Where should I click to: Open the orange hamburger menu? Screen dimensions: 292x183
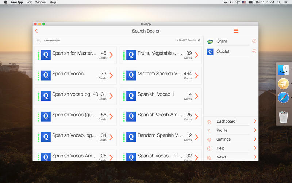click(236, 31)
